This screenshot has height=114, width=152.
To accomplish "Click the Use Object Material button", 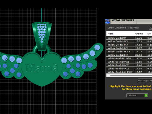I will coord(145,80).
